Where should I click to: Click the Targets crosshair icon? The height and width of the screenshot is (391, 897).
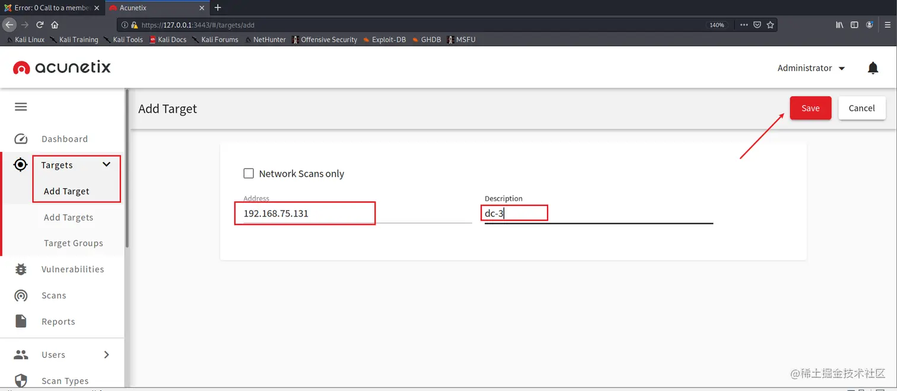point(21,165)
